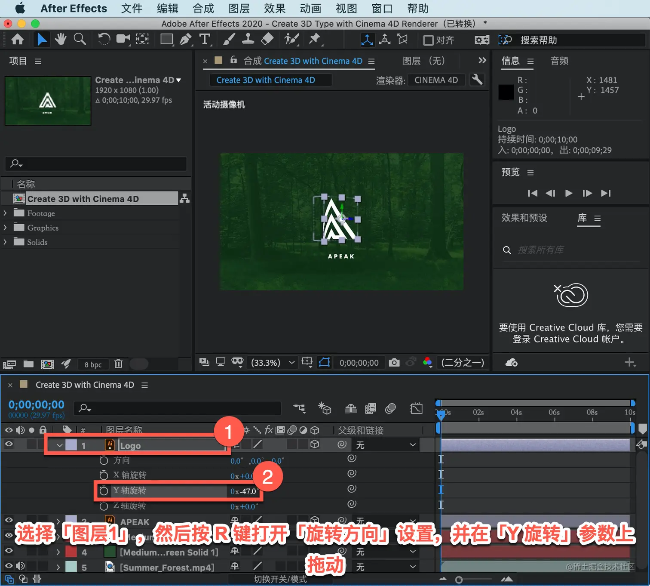Select the Eraser tool
This screenshot has height=586, width=650.
[x=267, y=40]
